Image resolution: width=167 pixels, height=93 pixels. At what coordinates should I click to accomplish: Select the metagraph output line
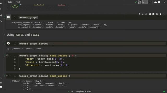click(59, 27)
